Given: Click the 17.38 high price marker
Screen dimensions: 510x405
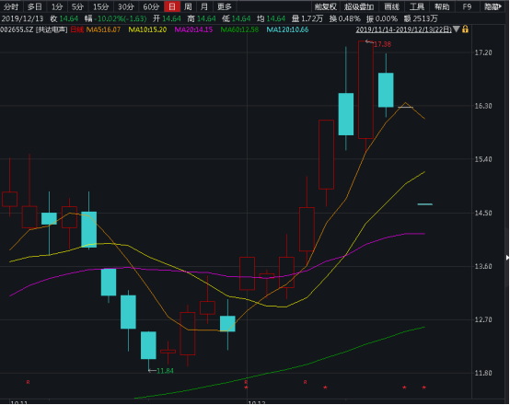Looking at the screenshot, I should [382, 44].
